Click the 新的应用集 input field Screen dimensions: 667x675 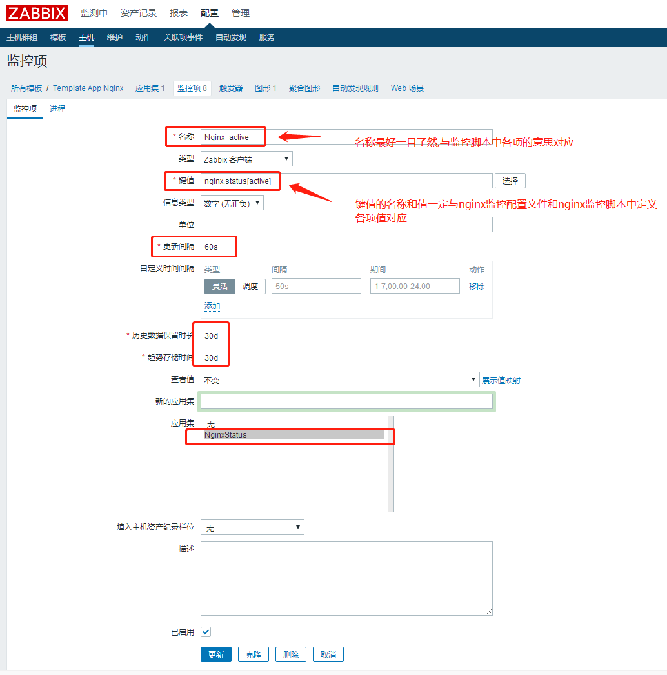click(346, 401)
